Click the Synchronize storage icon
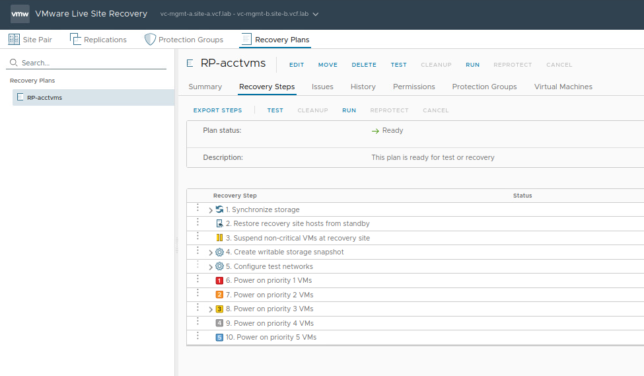The width and height of the screenshot is (644, 376). (219, 209)
